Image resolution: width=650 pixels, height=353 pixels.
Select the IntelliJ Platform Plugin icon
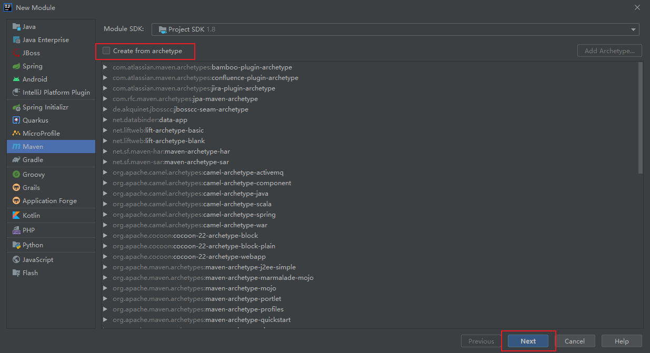point(16,93)
